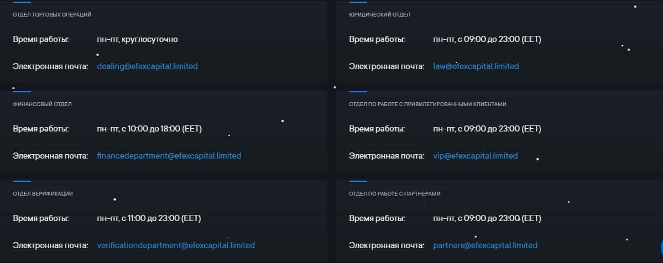Click the verificationdepartment@efexcapital.limited email link
663x263 pixels.
click(x=176, y=245)
